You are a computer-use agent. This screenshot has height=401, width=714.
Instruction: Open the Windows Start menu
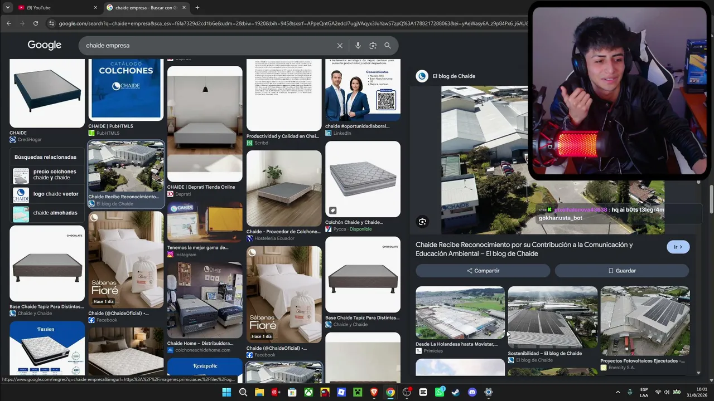point(226,392)
